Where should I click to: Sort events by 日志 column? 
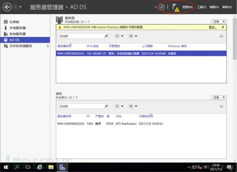[118, 116]
